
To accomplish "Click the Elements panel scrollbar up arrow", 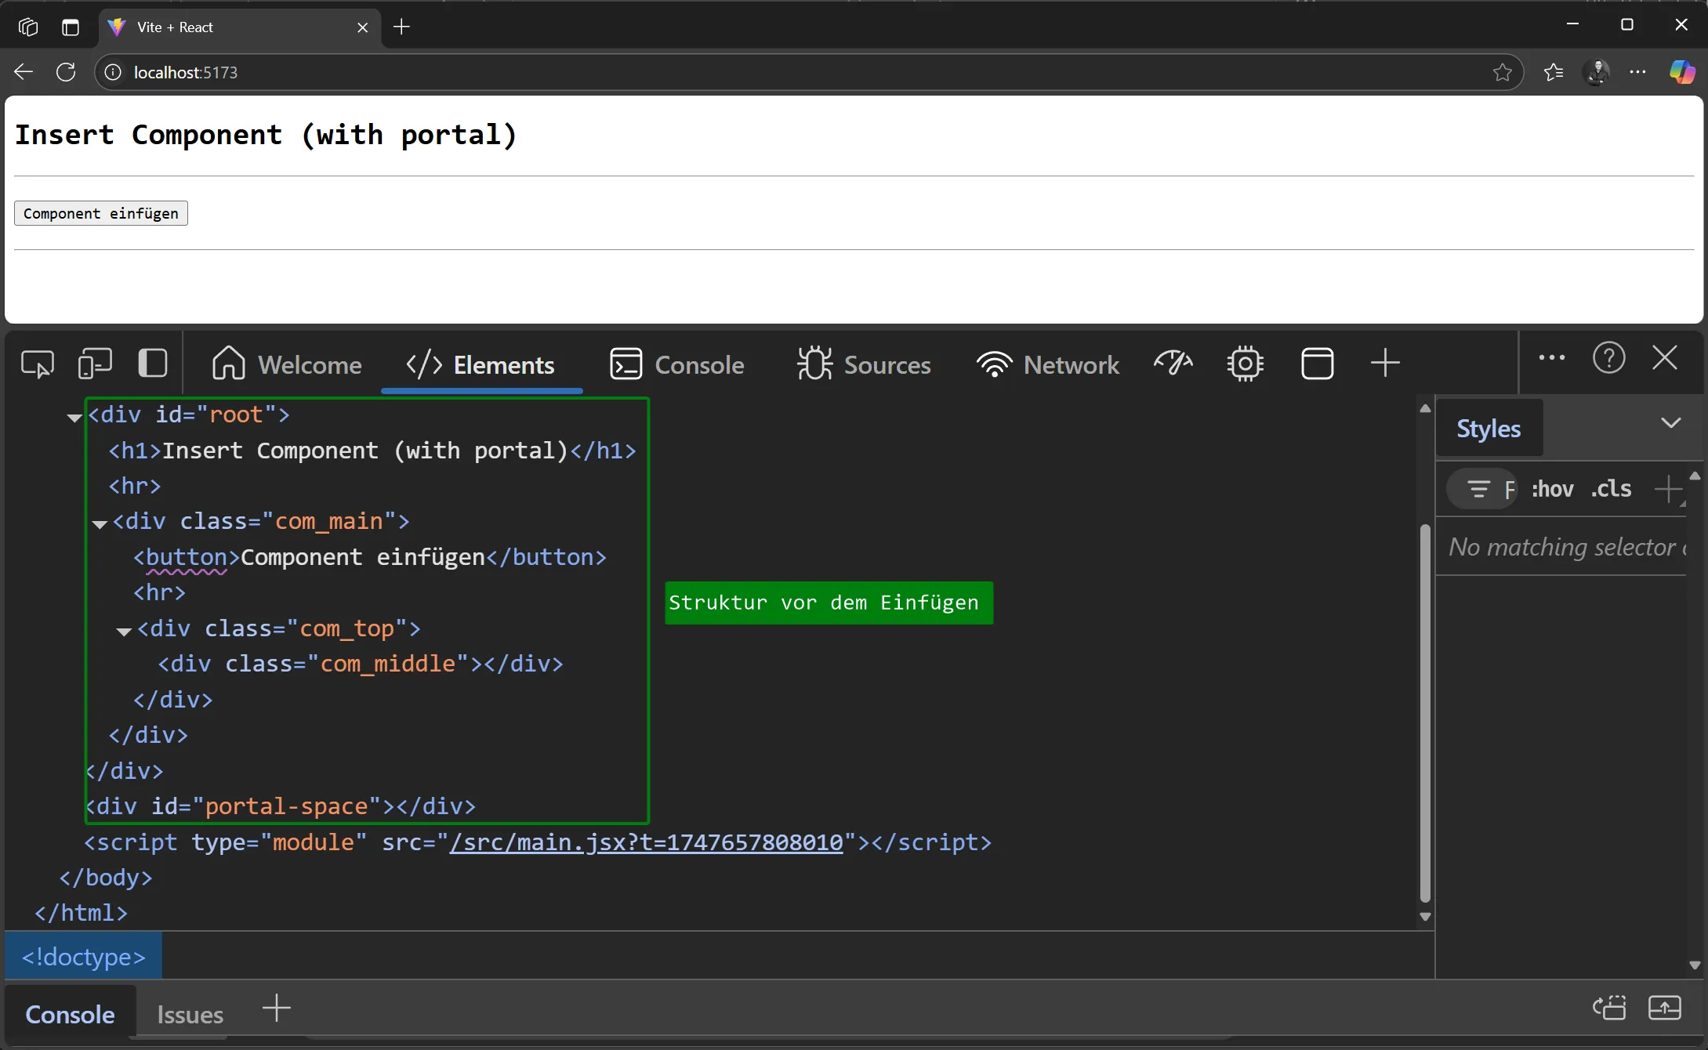I will pos(1425,408).
